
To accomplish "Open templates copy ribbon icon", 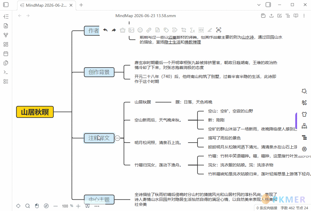I will (6, 63).
